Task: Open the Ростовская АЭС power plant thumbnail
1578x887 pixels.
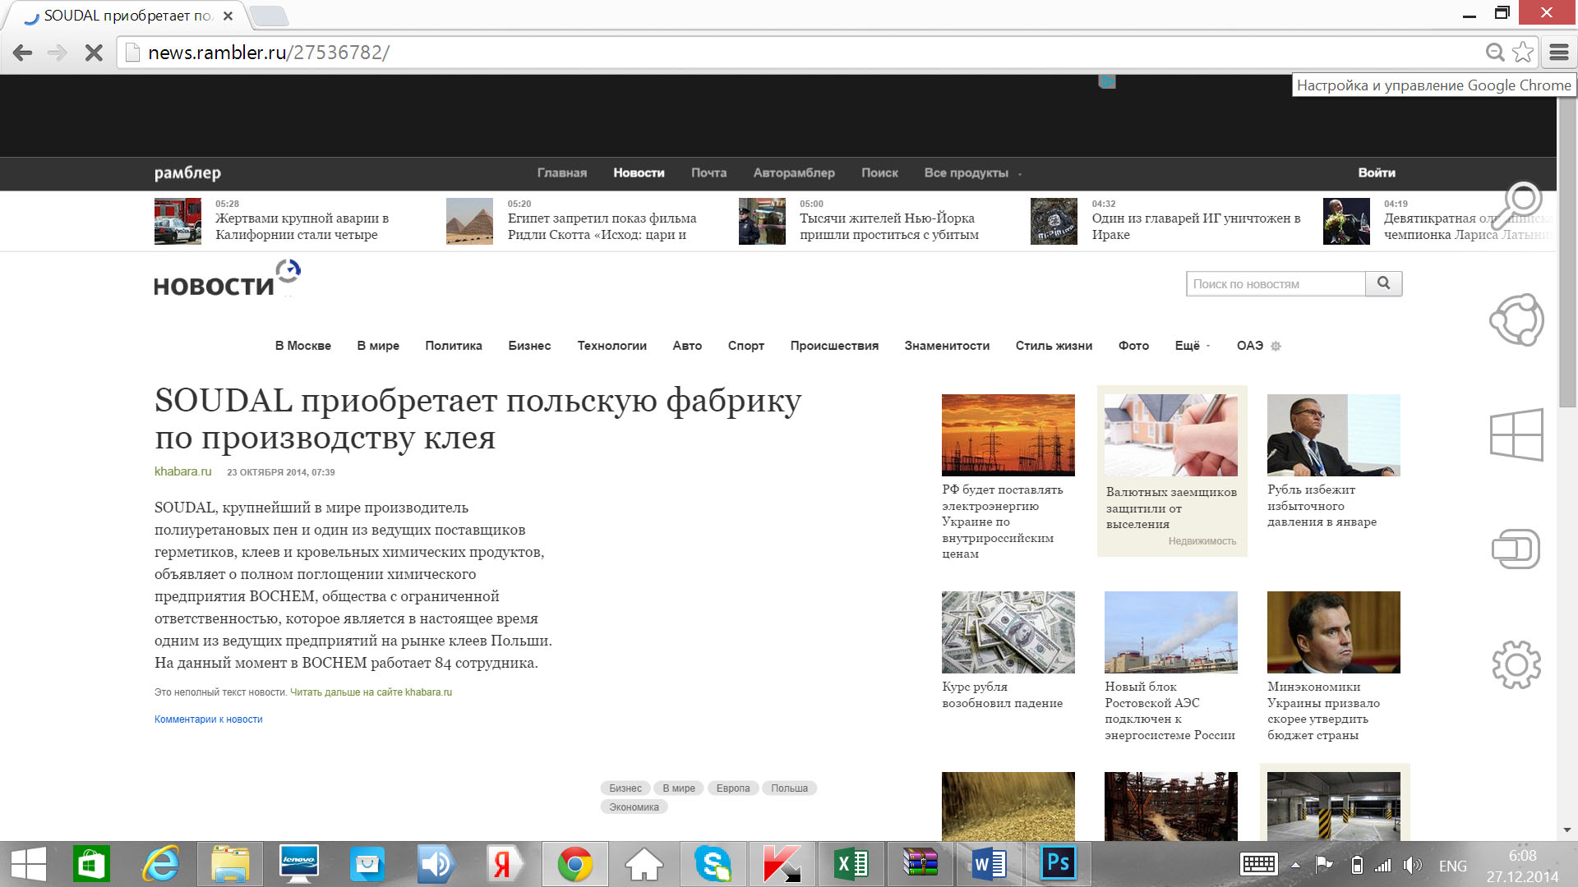Action: pyautogui.click(x=1171, y=632)
